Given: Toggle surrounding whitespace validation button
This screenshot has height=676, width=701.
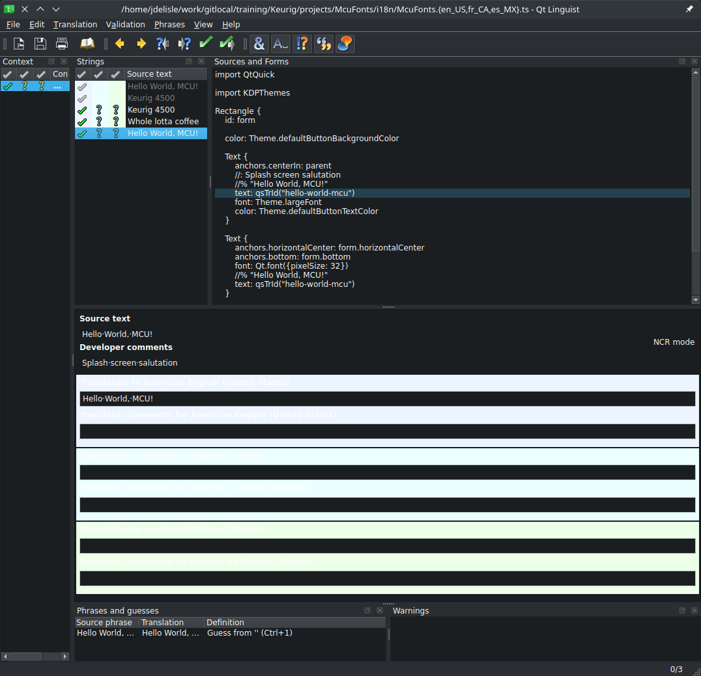Looking at the screenshot, I should (x=280, y=44).
